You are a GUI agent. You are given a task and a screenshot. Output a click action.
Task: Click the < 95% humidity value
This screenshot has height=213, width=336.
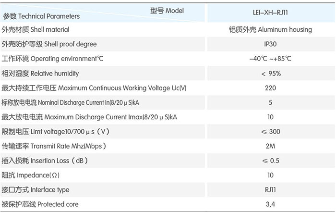[x=271, y=74]
